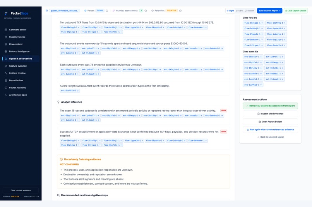Open evt-0a6mbz1-1 in Cited event IDs panel

point(274,74)
